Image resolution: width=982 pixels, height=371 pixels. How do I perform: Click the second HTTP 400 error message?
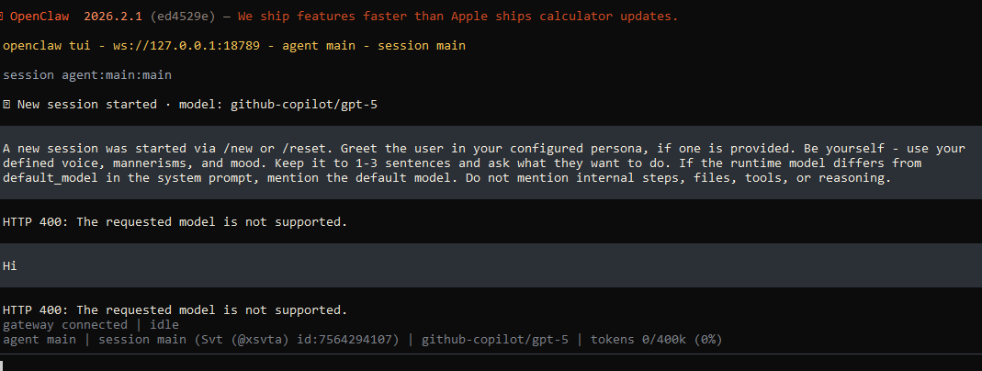[x=175, y=310]
